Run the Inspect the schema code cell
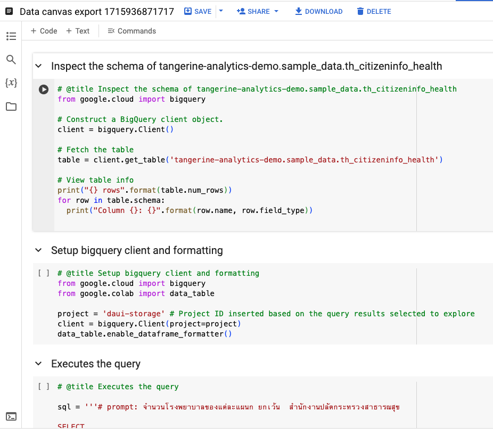 (44, 89)
